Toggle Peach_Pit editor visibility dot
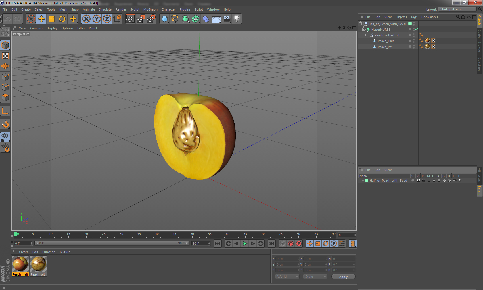The height and width of the screenshot is (290, 483). pyautogui.click(x=414, y=45)
